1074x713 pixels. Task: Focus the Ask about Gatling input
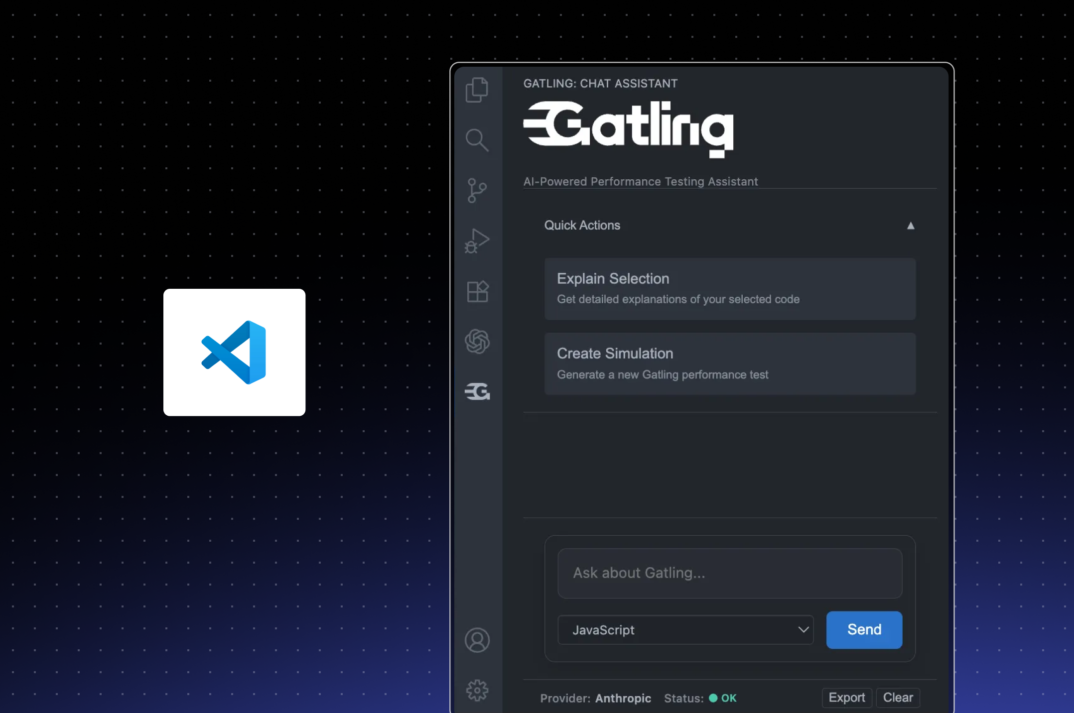(x=730, y=573)
